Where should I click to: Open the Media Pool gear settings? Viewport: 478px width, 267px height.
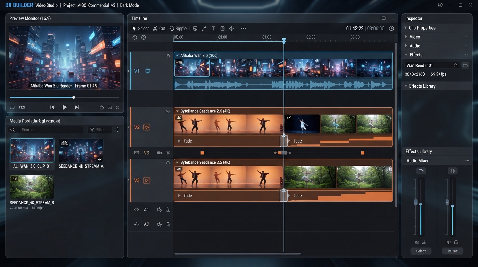click(117, 130)
